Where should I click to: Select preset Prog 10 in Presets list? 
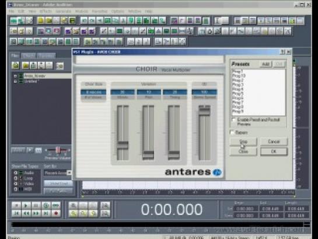pos(239,76)
